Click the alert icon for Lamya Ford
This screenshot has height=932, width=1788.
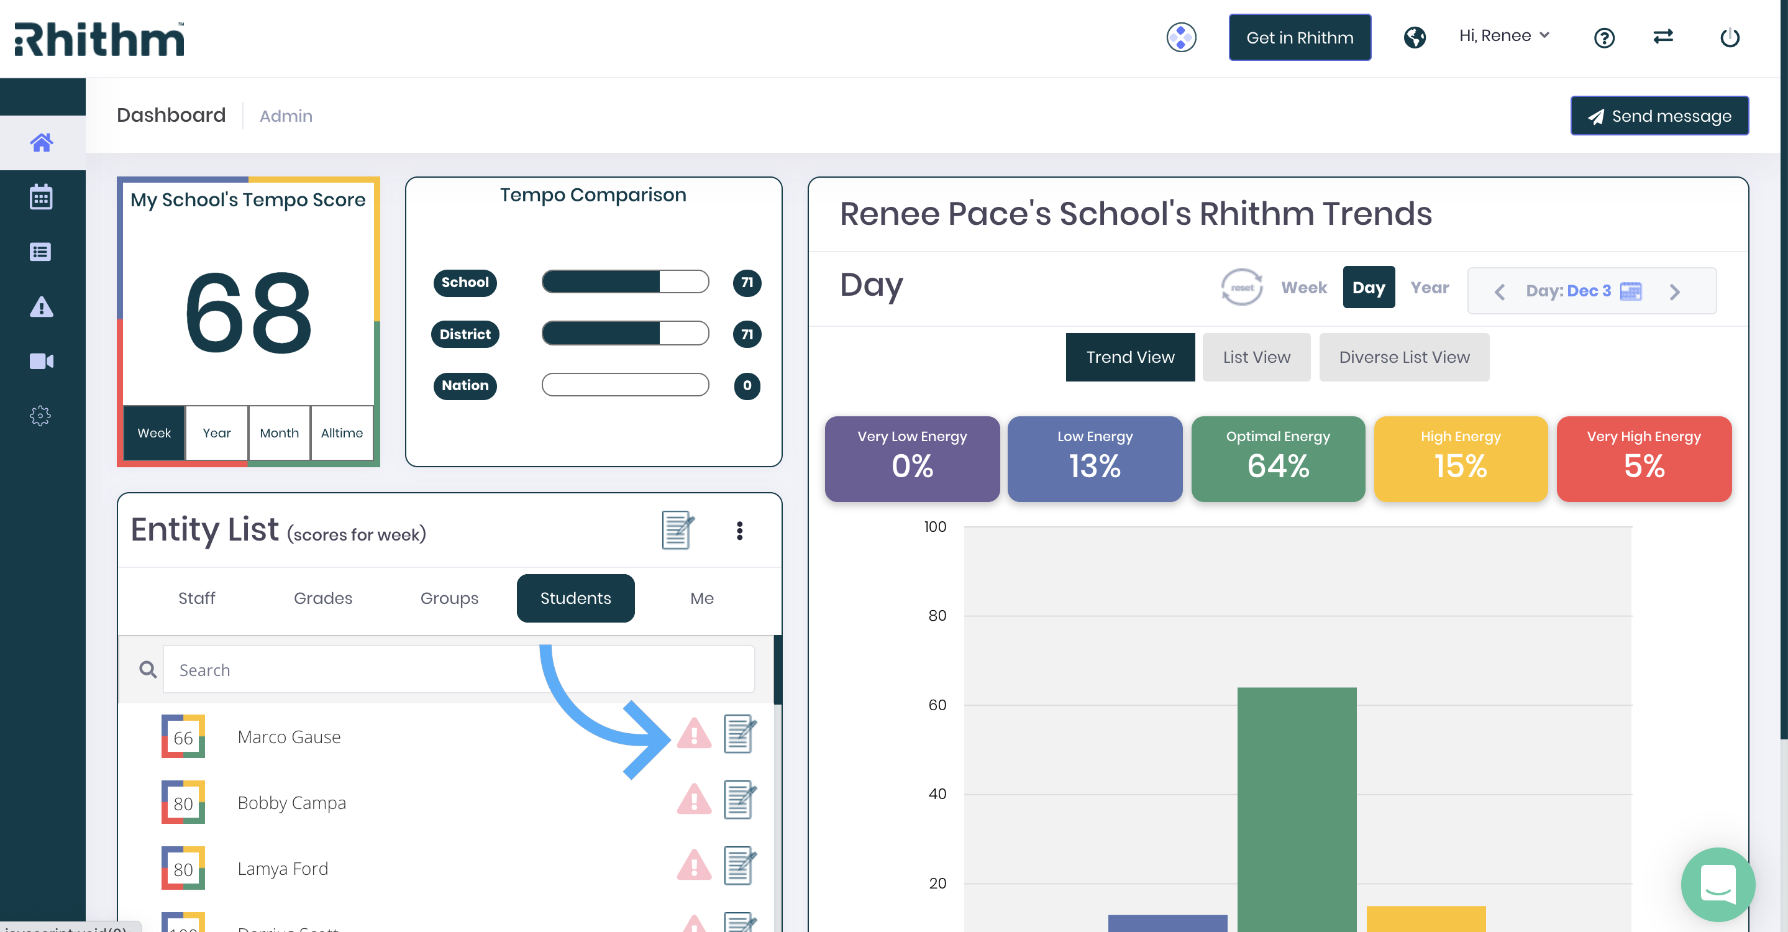pos(694,866)
